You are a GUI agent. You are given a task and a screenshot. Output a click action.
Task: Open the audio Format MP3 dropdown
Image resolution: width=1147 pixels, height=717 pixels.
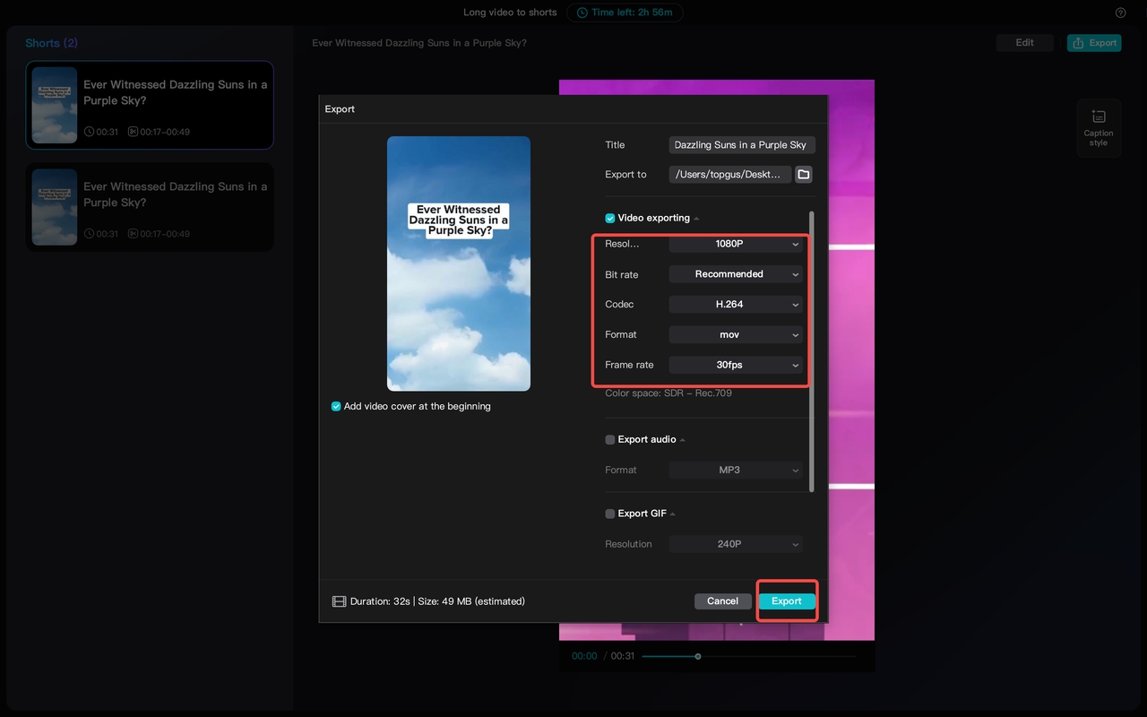736,470
